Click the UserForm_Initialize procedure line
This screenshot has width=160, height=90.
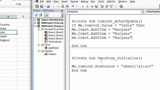click(107, 58)
